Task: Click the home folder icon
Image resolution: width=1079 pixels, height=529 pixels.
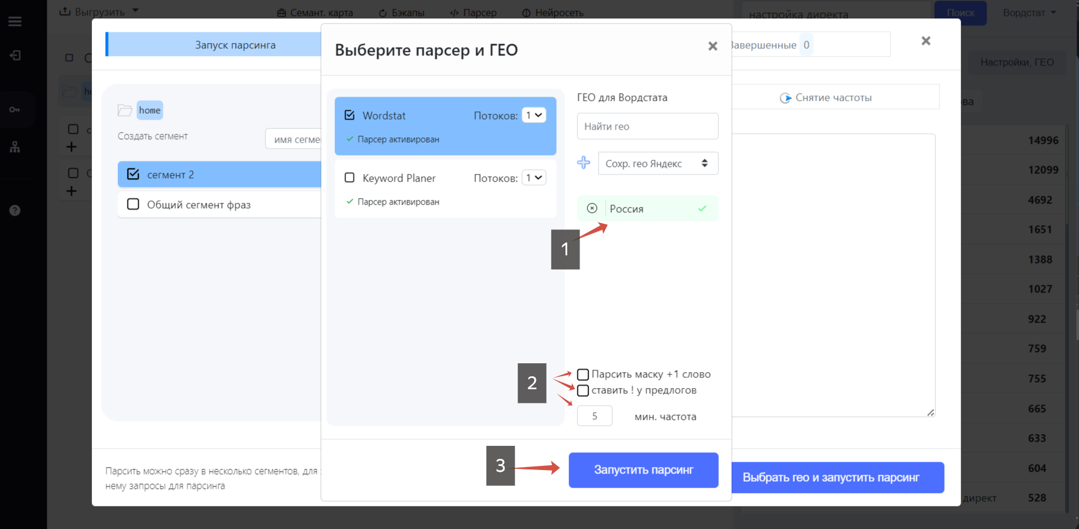Action: [124, 110]
